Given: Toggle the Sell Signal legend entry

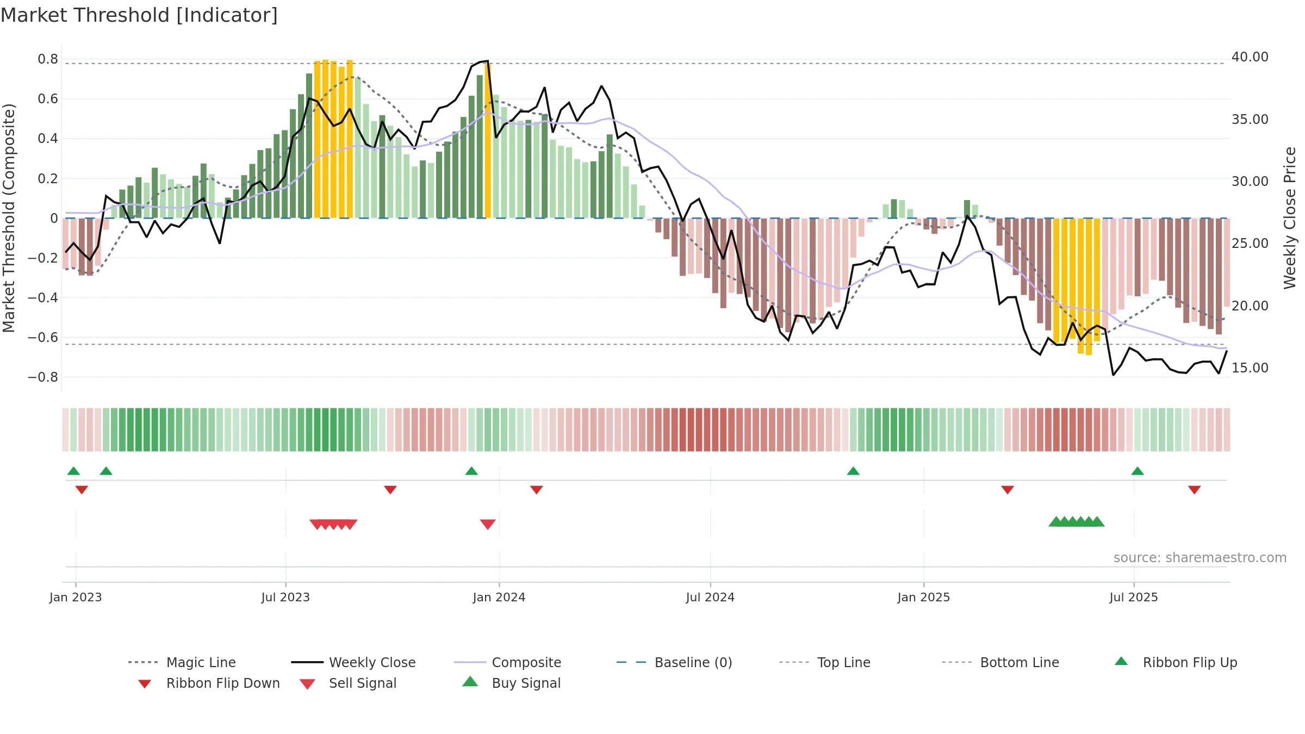Looking at the screenshot, I should point(348,683).
